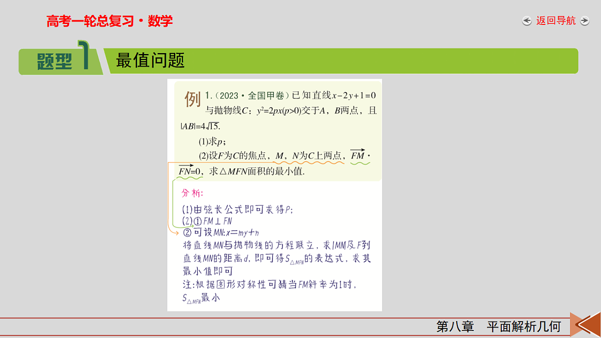Click the orange back arrow at bottom right

point(585,324)
